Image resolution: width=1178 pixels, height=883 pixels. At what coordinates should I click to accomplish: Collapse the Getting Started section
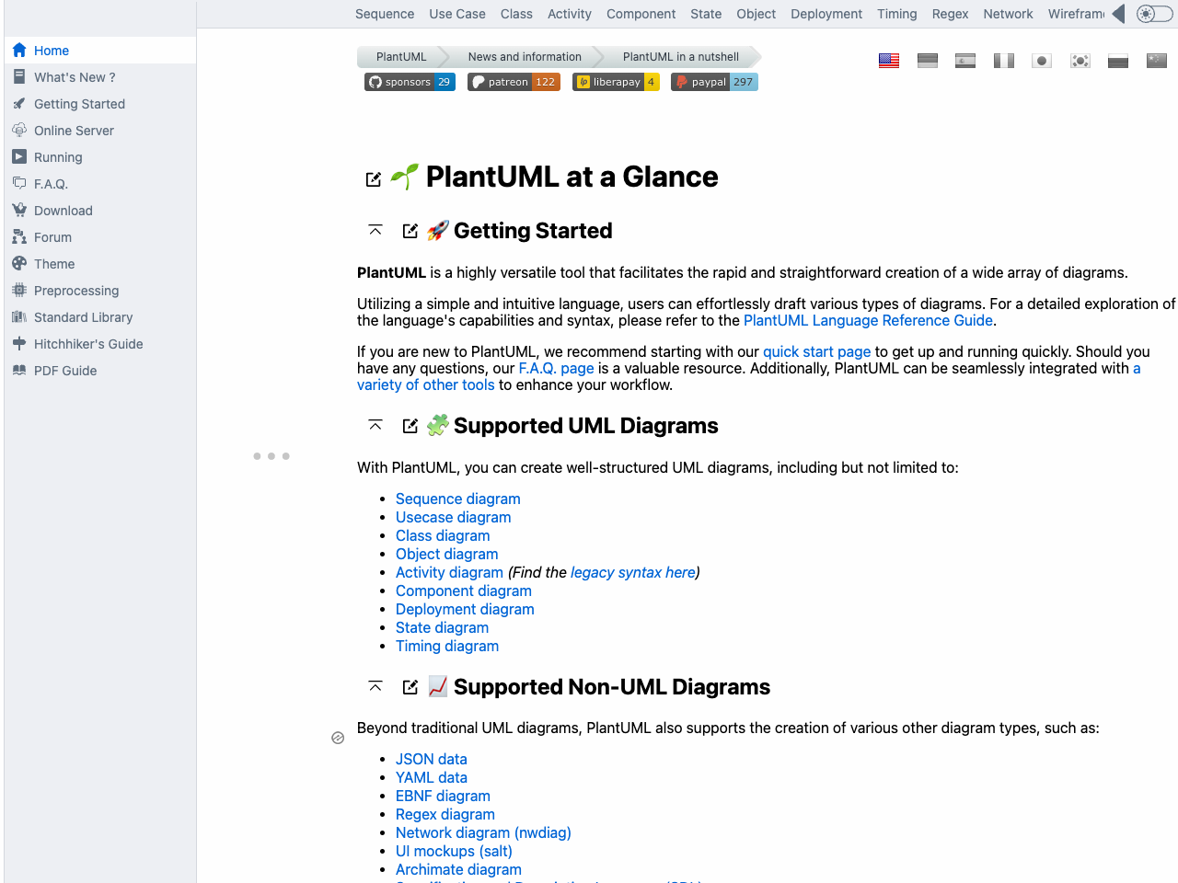pyautogui.click(x=375, y=230)
